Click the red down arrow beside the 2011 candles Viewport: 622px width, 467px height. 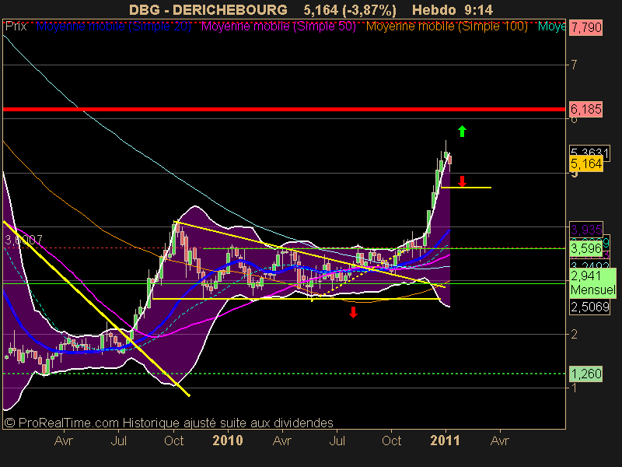click(462, 181)
